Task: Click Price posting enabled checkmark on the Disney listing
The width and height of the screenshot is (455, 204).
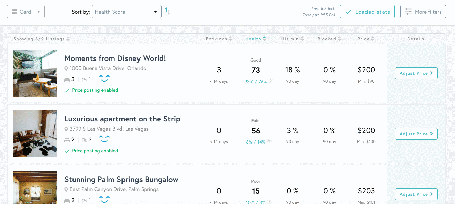Action: coord(67,90)
